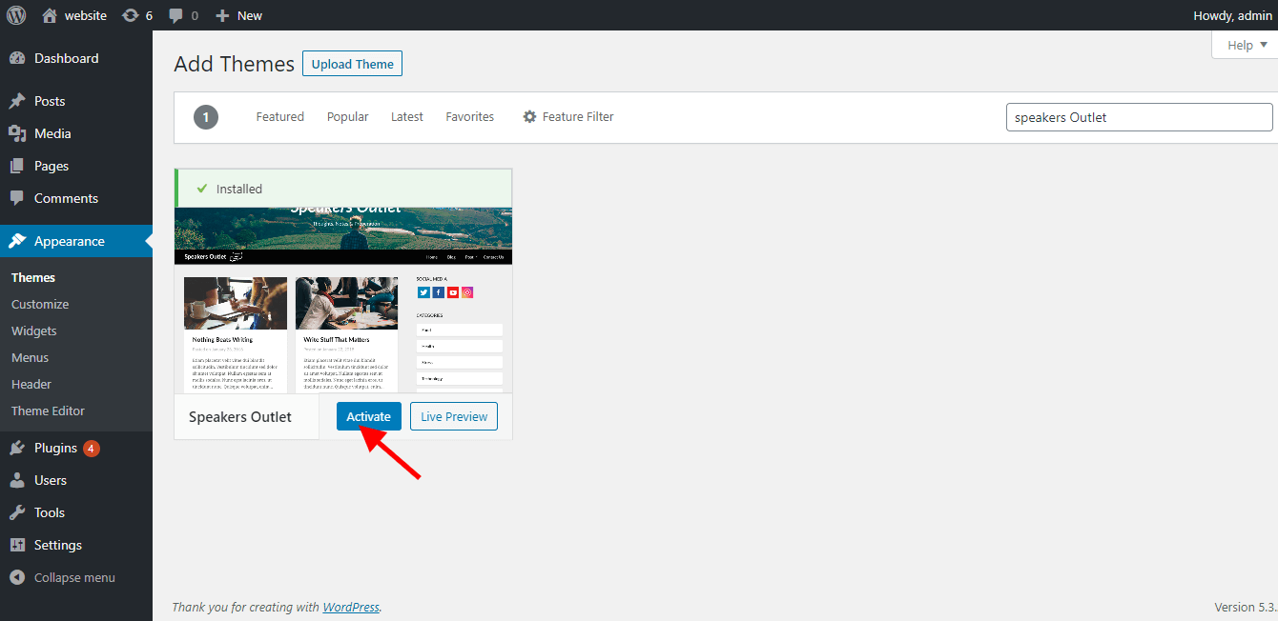This screenshot has width=1278, height=621.
Task: Click the search themes input field
Action: pyautogui.click(x=1139, y=117)
